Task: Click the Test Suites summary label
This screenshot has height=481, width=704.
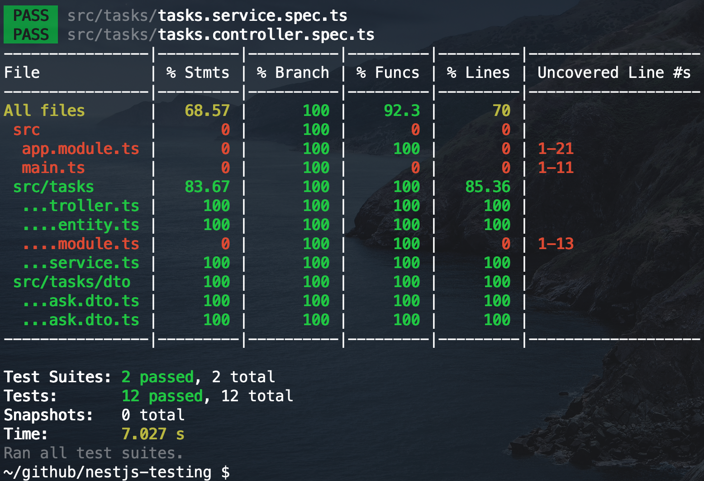Action: [x=57, y=377]
